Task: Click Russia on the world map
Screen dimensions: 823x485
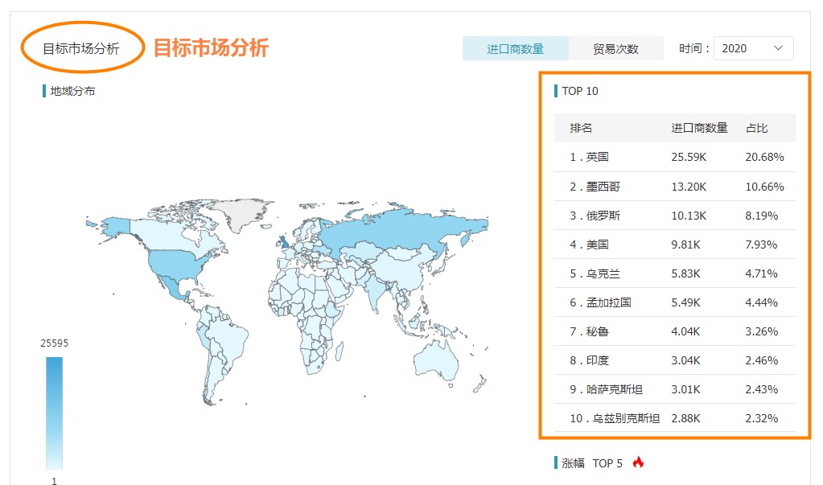Action: [389, 231]
